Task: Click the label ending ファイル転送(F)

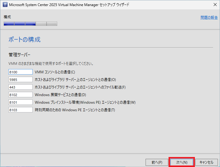Action: (x=80, y=87)
